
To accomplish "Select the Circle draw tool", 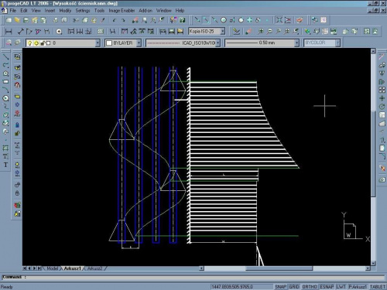I will tap(5, 98).
